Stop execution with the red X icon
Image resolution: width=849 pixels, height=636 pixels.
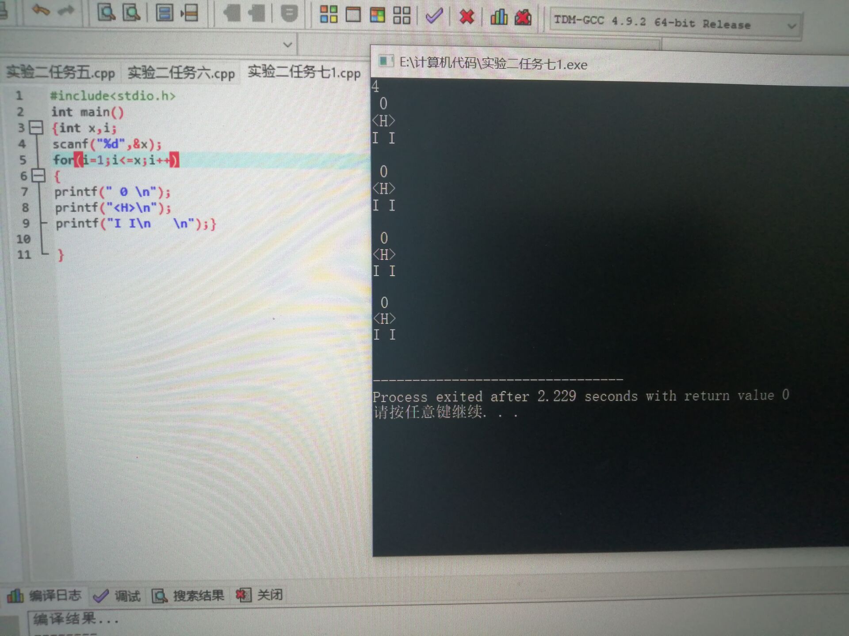pos(467,17)
